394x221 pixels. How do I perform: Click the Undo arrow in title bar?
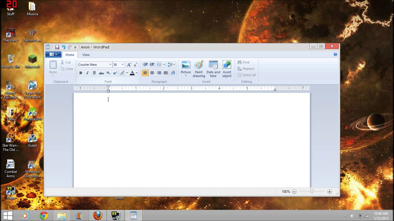(63, 47)
